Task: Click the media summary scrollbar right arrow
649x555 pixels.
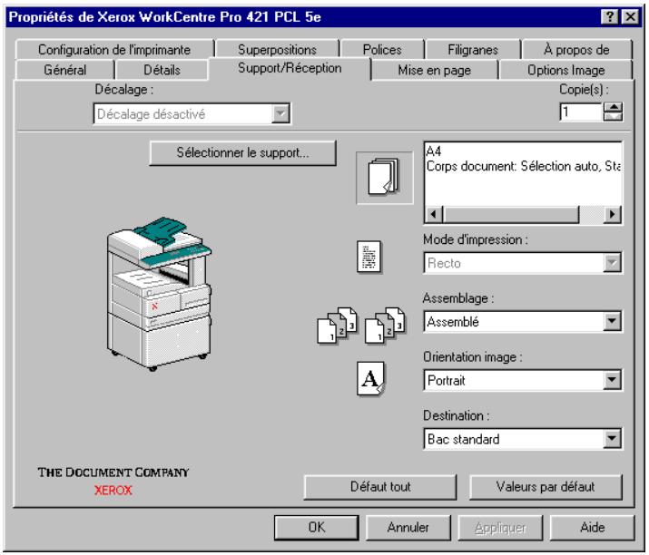Action: point(612,214)
